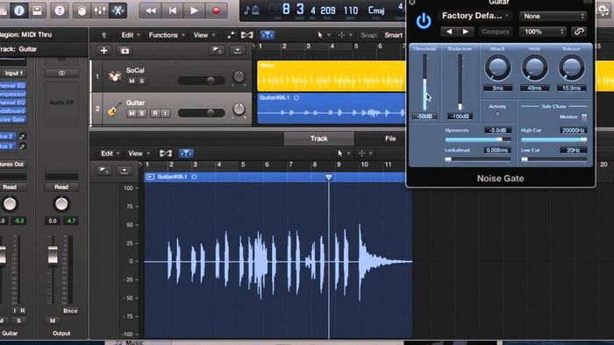The height and width of the screenshot is (345, 614).
Task: Click the Attack knob in Noise Gate
Action: (x=497, y=67)
